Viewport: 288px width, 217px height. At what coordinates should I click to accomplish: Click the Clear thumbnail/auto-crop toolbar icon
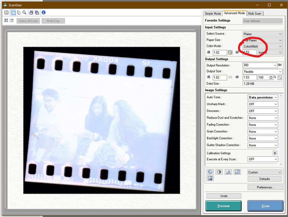pyautogui.click(x=6, y=12)
